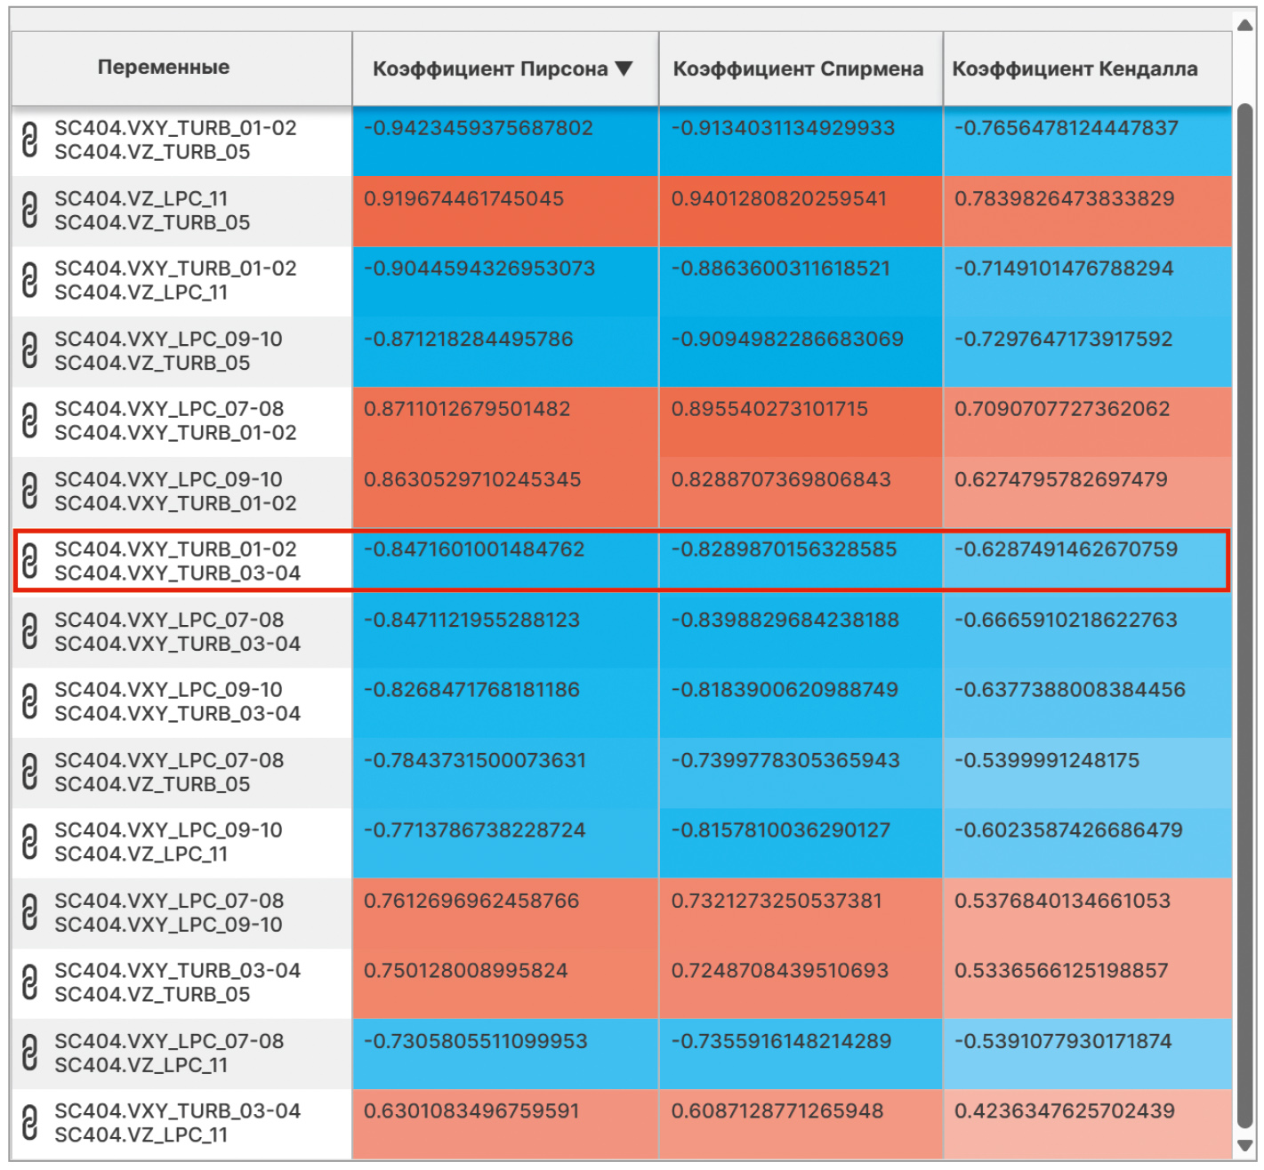Screen dimensions: 1264x1170
Task: Click the Переменные column header
Action: [x=164, y=68]
